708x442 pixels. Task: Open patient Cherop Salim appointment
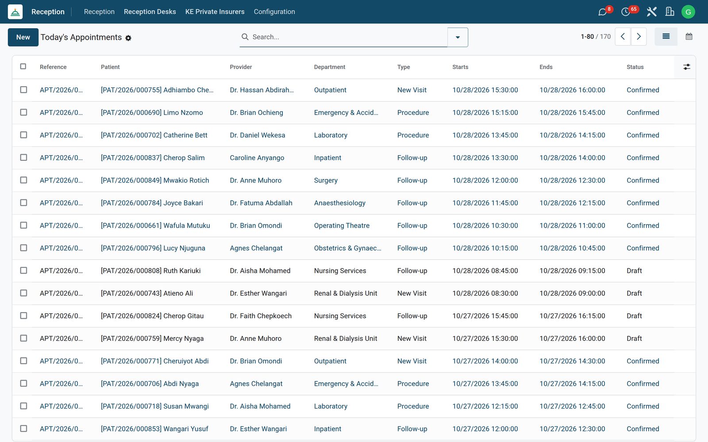153,158
